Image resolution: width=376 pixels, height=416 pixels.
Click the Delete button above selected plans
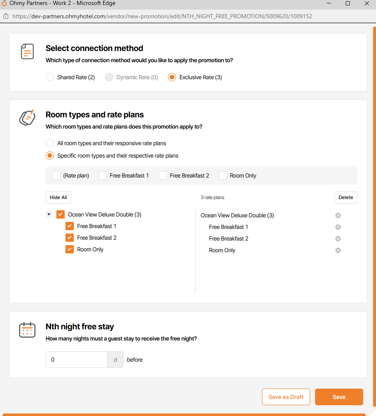point(346,197)
